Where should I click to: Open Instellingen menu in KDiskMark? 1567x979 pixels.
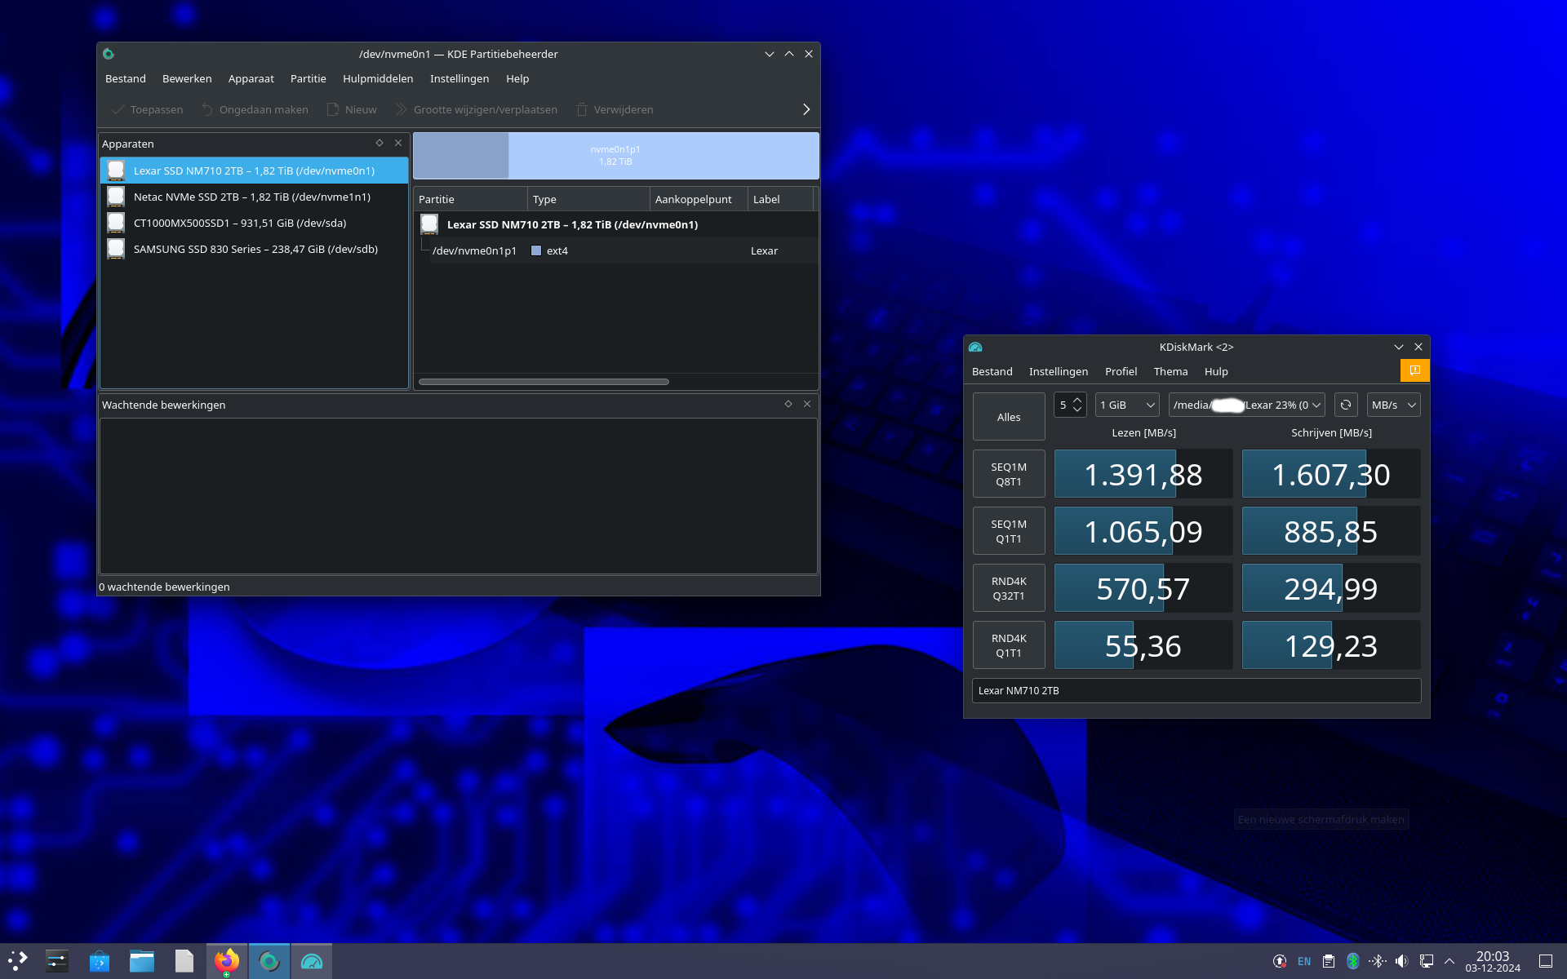(x=1059, y=371)
